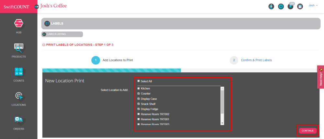
Task: Open the Need Help? side tab
Action: 320,77
